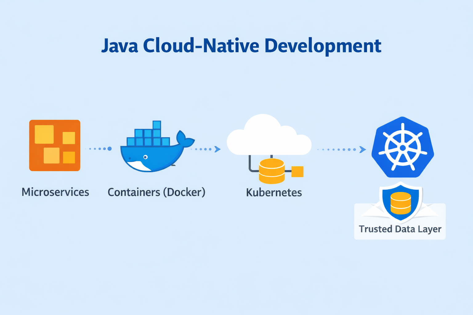Select the cloud icon above Kubernetes
Screen dimensions: 473x315
pos(269,135)
